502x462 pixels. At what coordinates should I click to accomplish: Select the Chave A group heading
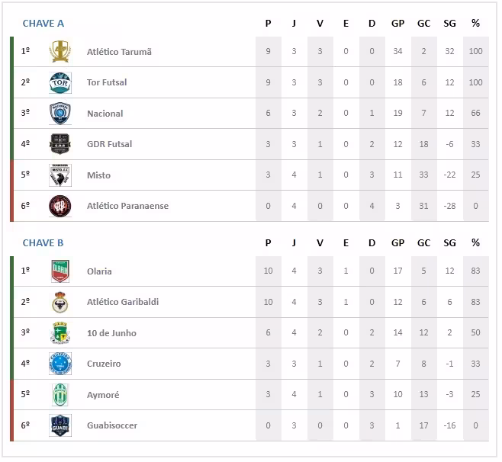pos(43,24)
